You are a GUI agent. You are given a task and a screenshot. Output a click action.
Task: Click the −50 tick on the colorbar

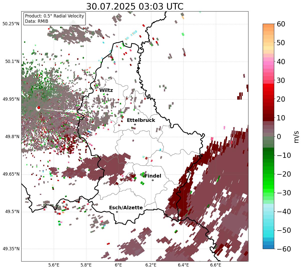pos(284,230)
